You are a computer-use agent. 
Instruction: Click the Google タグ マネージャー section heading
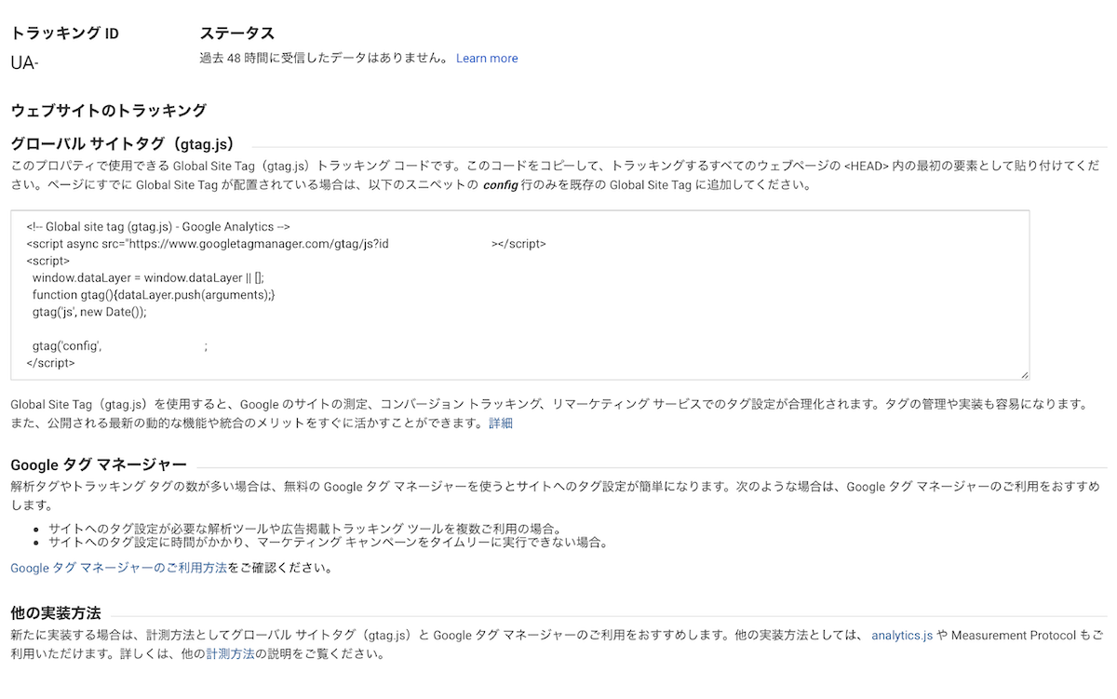tap(98, 464)
